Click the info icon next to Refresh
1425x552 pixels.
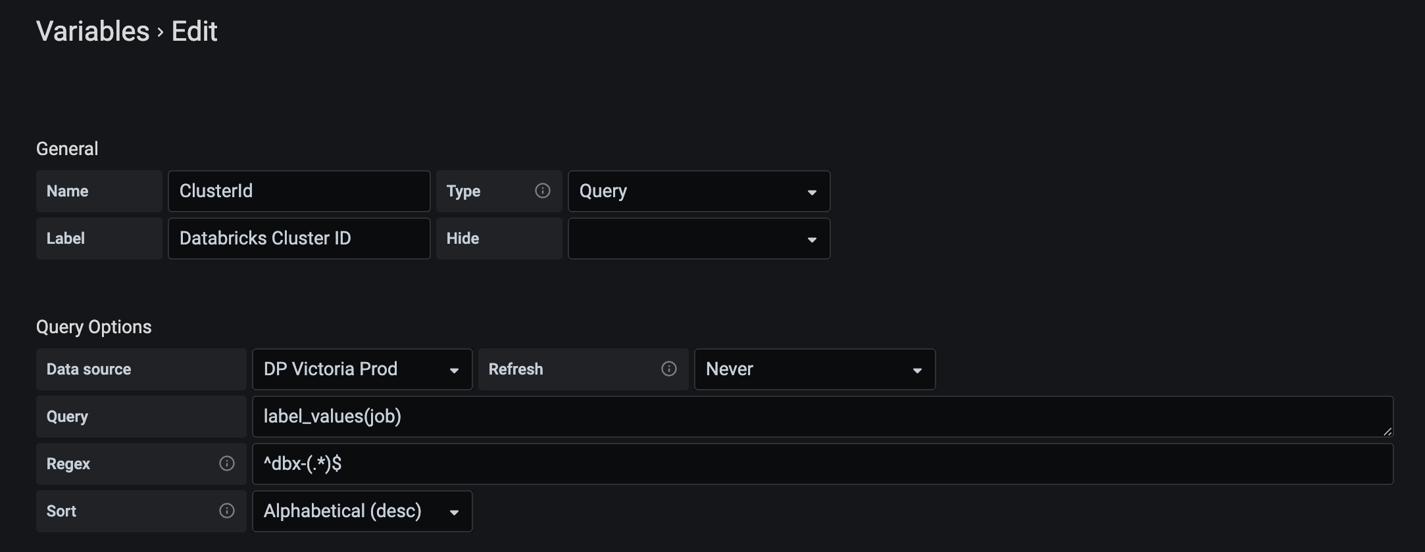tap(669, 369)
